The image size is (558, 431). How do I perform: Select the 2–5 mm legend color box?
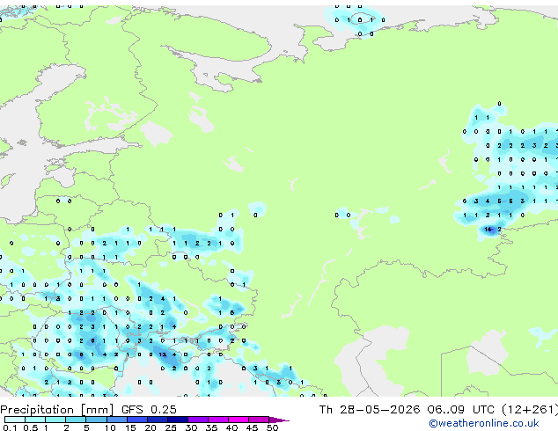[76, 420]
